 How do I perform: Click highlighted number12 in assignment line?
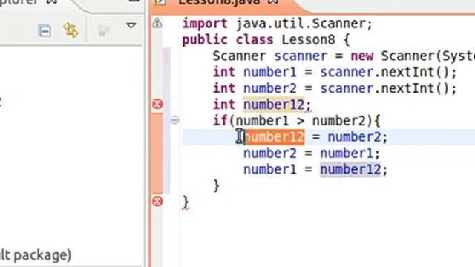[274, 136]
